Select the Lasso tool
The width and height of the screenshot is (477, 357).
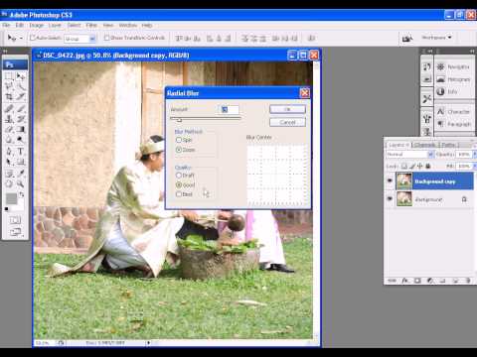pos(9,86)
